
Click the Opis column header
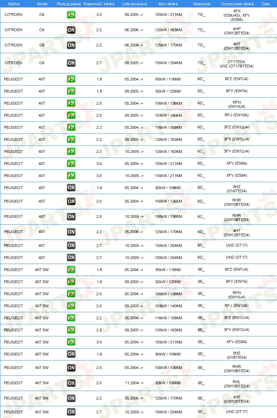click(x=266, y=4)
